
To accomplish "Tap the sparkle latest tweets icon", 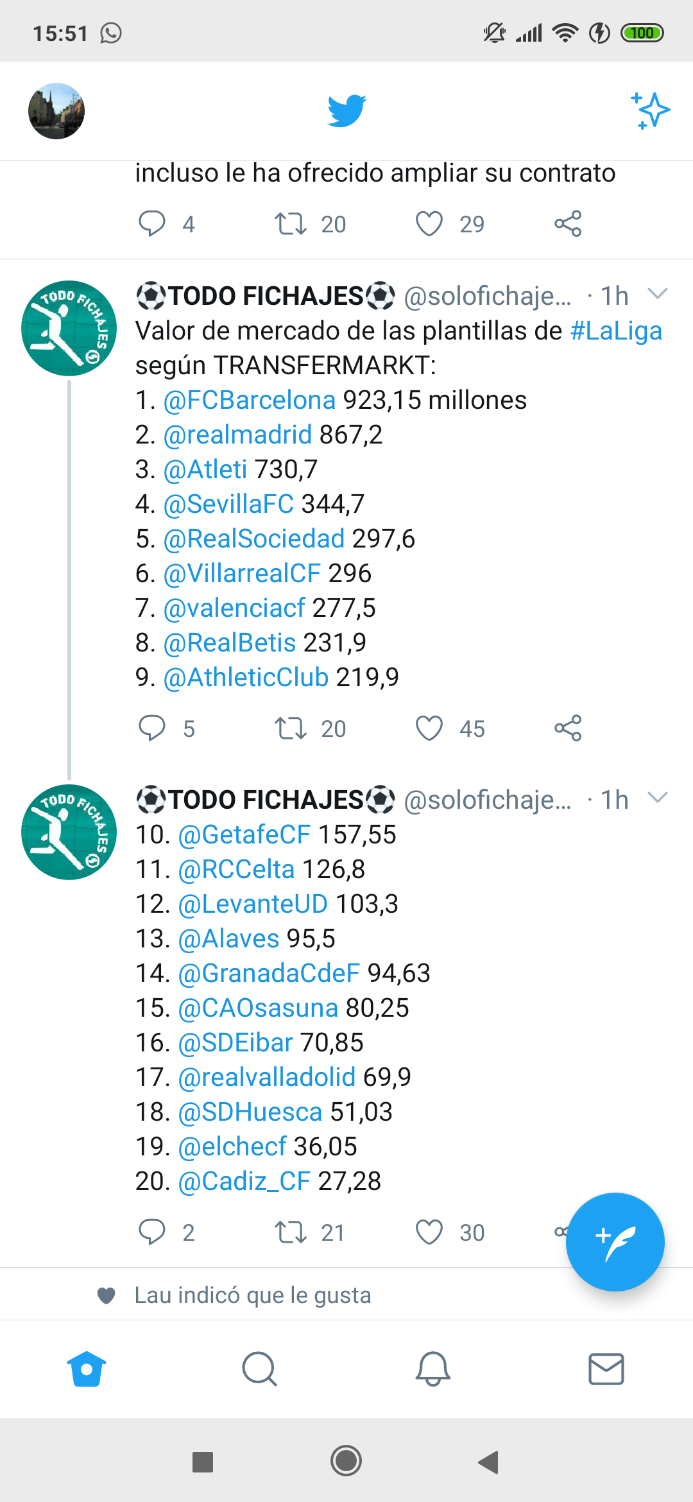I will pyautogui.click(x=651, y=110).
